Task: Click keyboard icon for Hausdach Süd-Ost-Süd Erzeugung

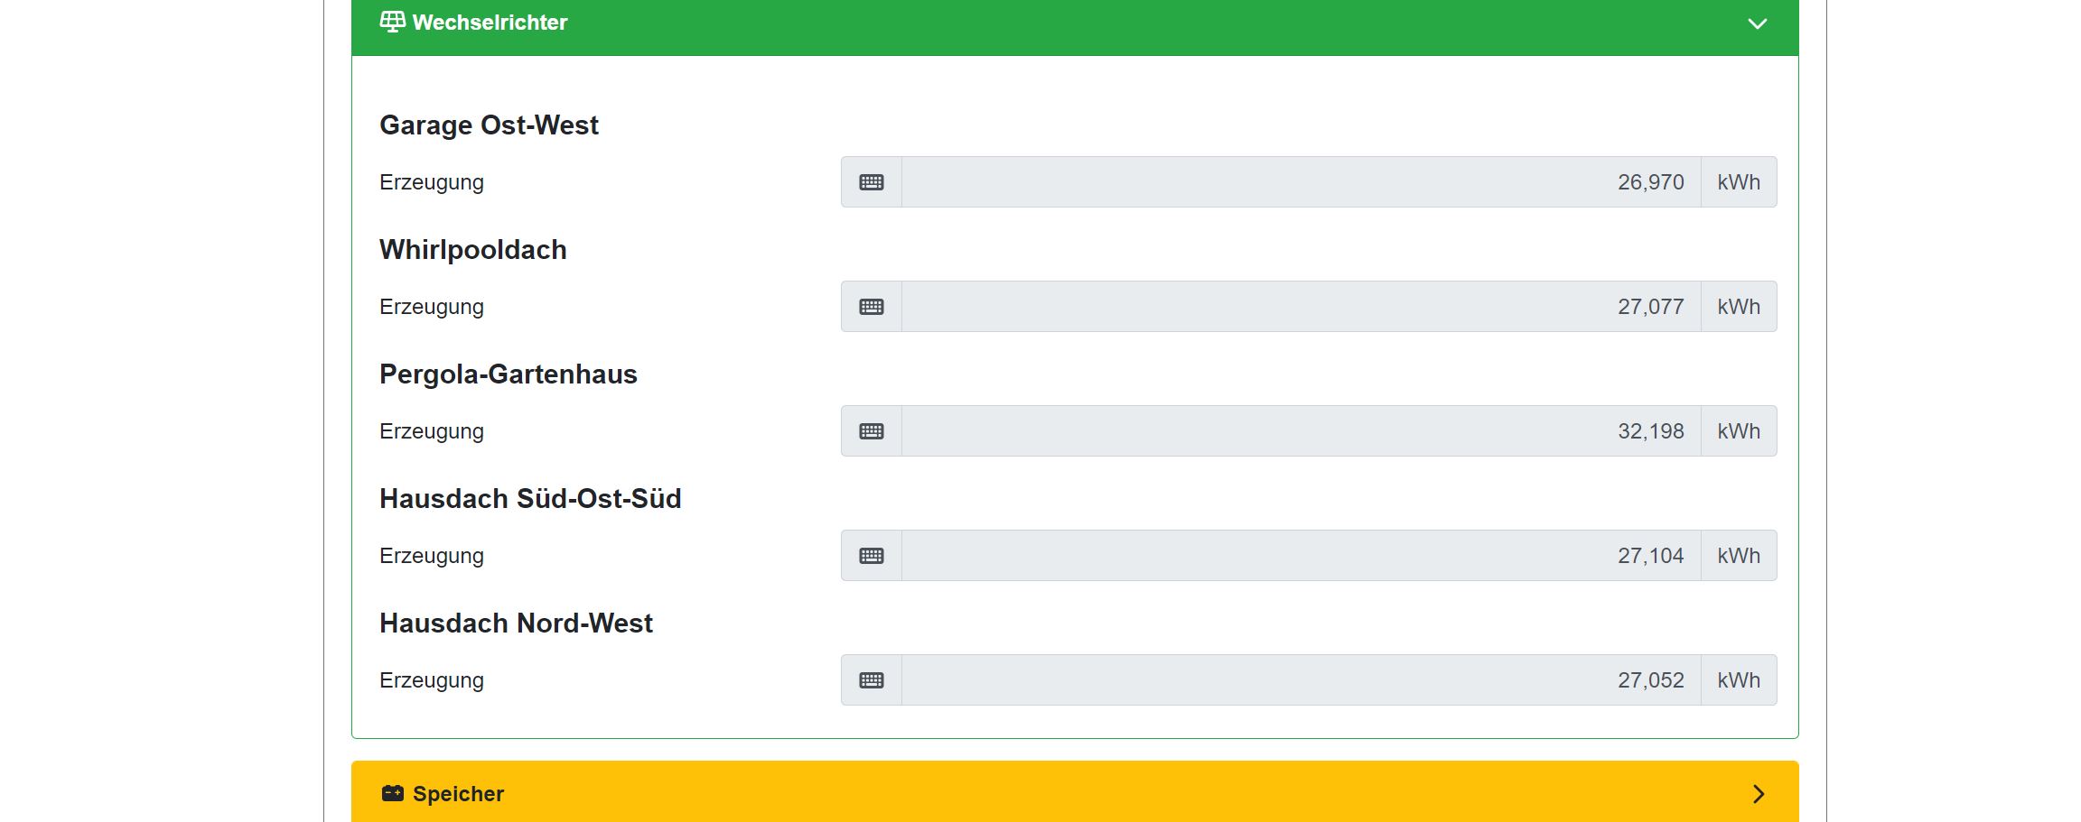Action: coord(872,556)
